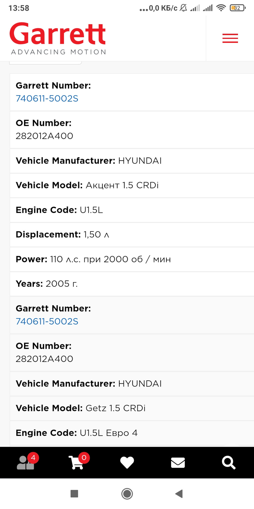The image size is (254, 509).
Task: Open the mail envelope icon
Action: (178, 463)
